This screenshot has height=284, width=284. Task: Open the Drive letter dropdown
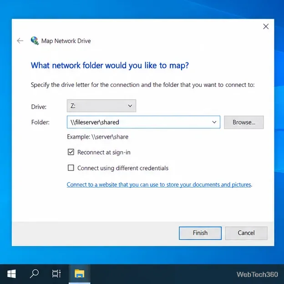pos(101,106)
